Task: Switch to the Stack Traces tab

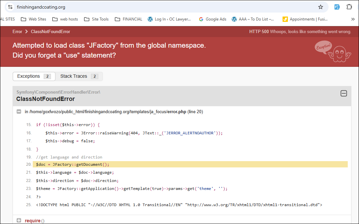Action: pos(79,76)
